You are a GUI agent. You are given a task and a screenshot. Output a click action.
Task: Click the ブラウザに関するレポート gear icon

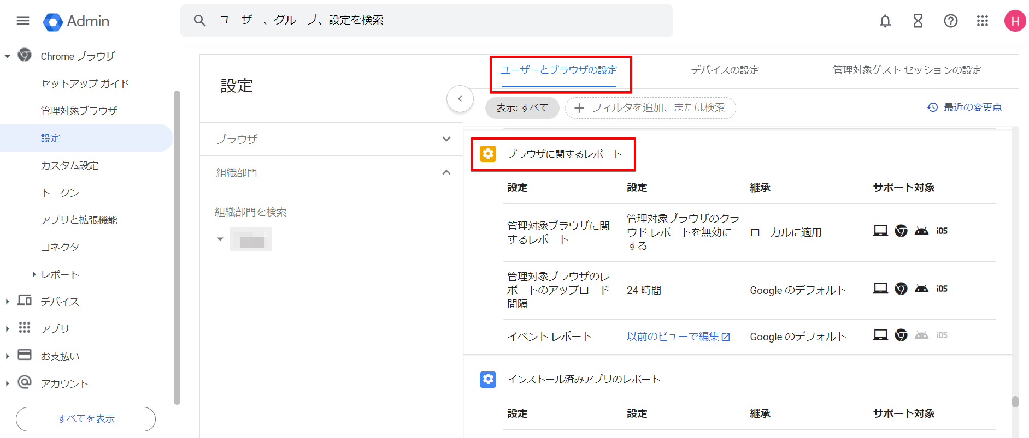487,154
